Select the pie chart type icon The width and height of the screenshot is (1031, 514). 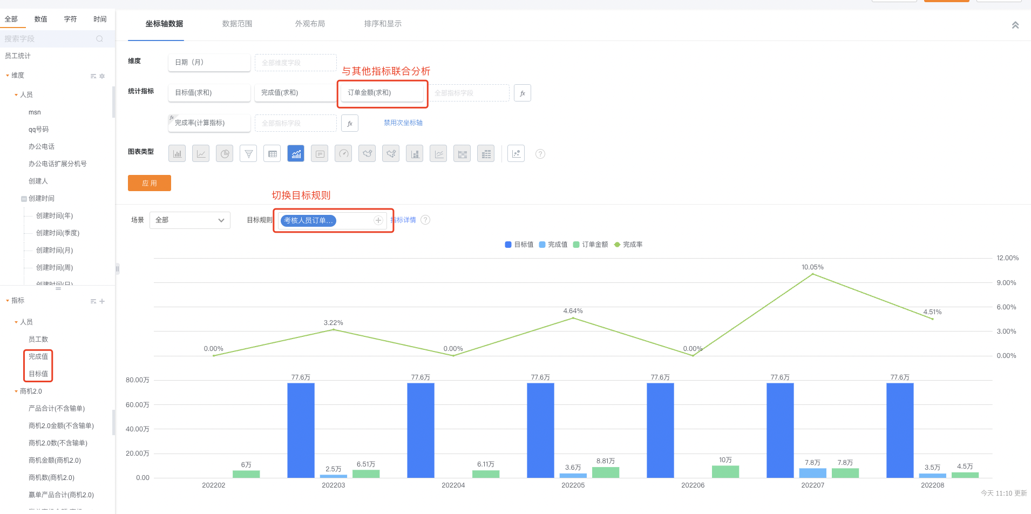click(x=225, y=154)
